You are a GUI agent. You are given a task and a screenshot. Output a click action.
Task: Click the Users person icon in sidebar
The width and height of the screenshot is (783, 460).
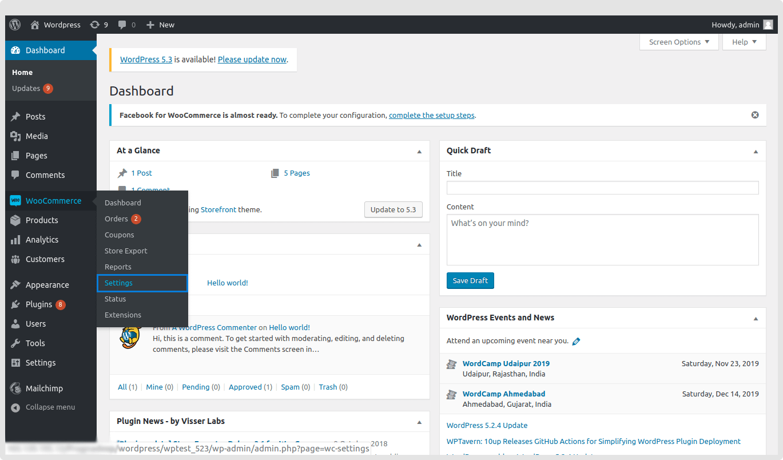15,324
